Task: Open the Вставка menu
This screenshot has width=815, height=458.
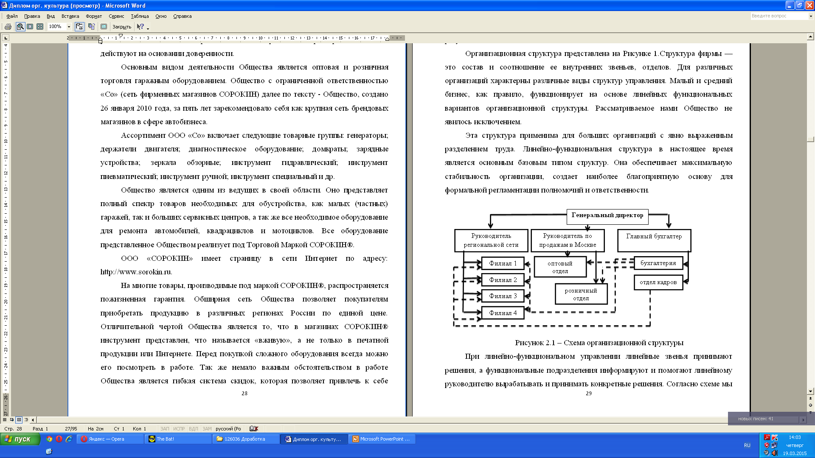Action: (x=70, y=16)
